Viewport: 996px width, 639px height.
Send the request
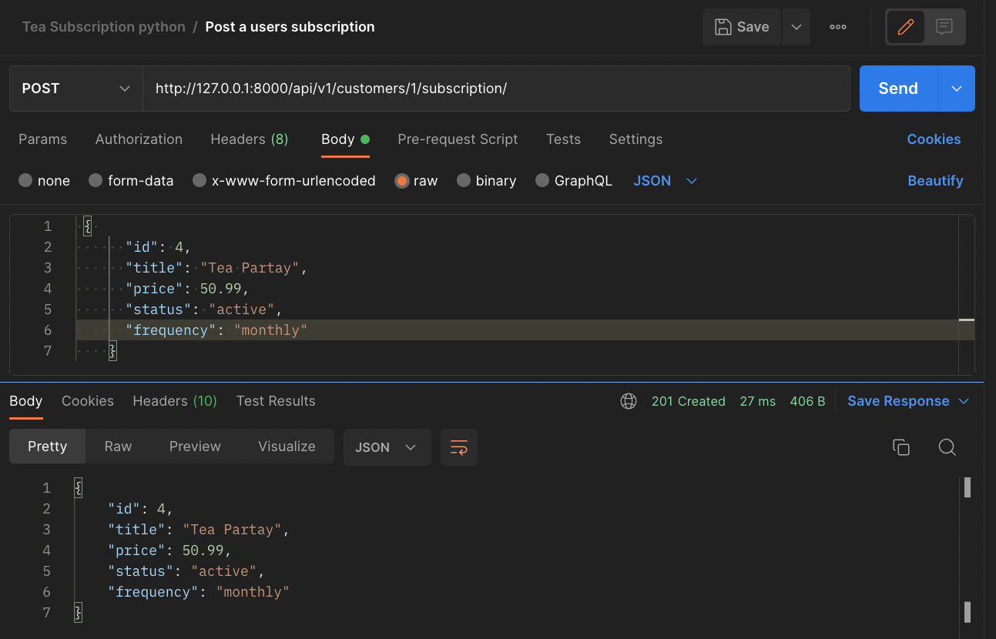[x=898, y=89]
